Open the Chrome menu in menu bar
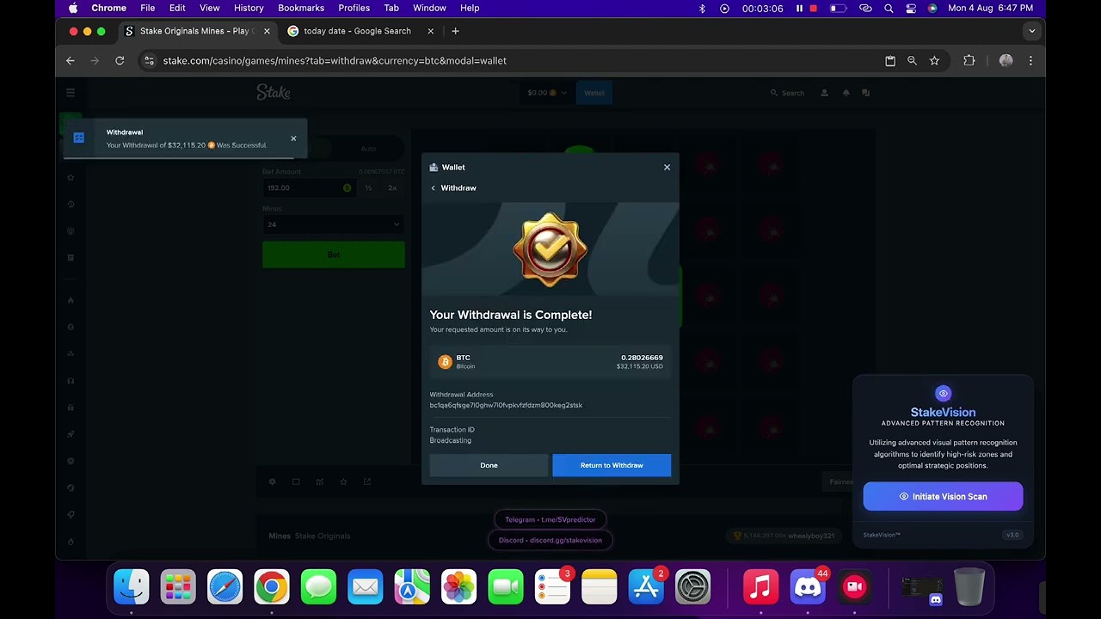 point(108,8)
